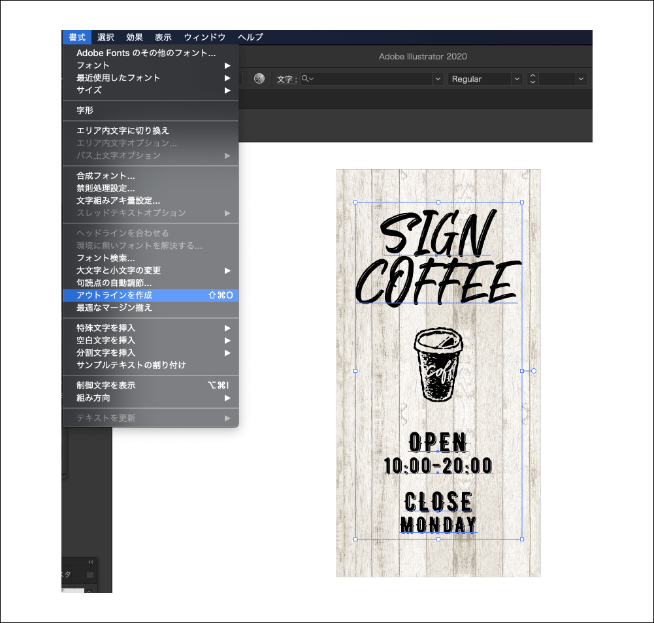654x623 pixels.
Task: Click the font search magnifier icon
Action: [306, 78]
